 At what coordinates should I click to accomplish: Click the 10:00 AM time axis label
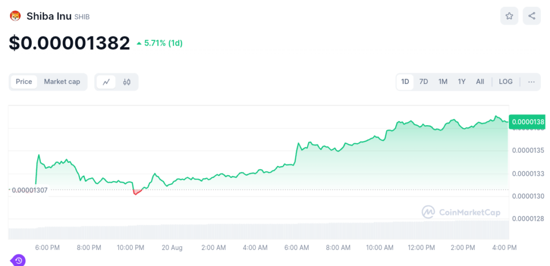[x=380, y=248]
